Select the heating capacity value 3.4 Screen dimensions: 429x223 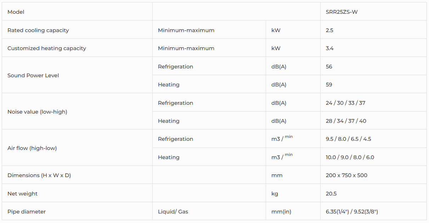point(329,48)
